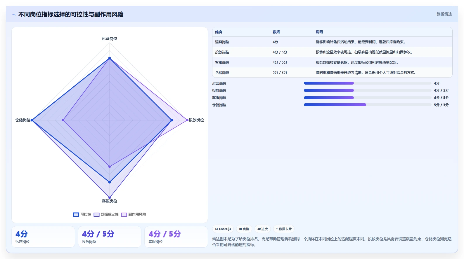464x259 pixels.
Task: Click the 运营岗位 progress bar
Action: click(368, 83)
